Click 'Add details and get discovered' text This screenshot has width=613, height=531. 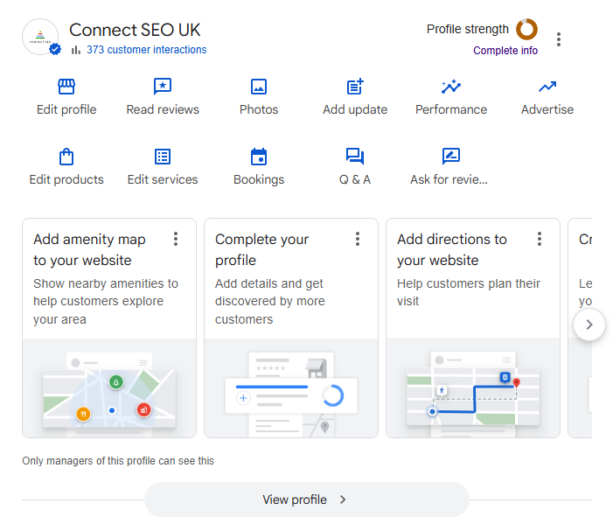(x=269, y=302)
